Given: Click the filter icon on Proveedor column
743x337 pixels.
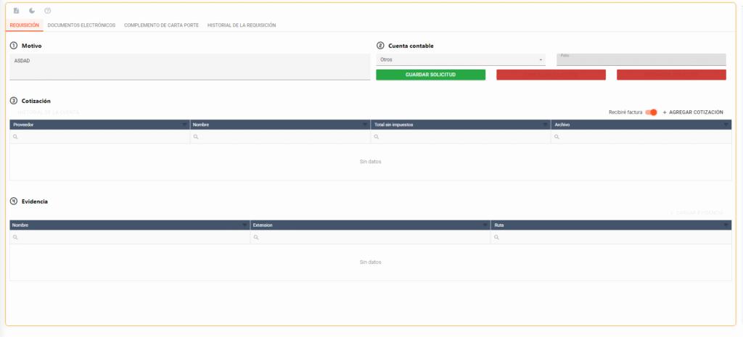Looking at the screenshot, I should point(184,125).
